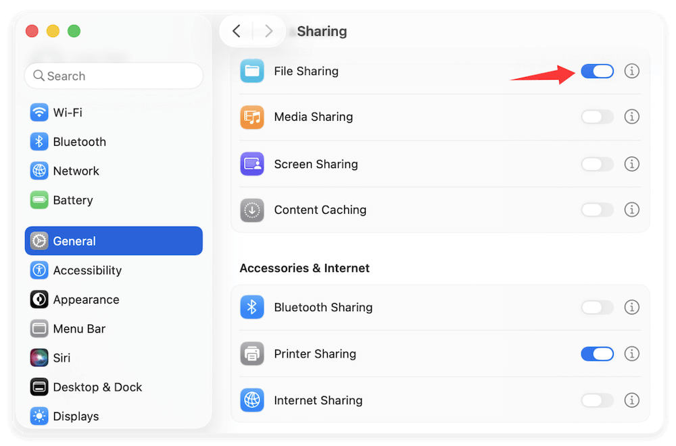Open Media Sharing info panel

pyautogui.click(x=631, y=117)
